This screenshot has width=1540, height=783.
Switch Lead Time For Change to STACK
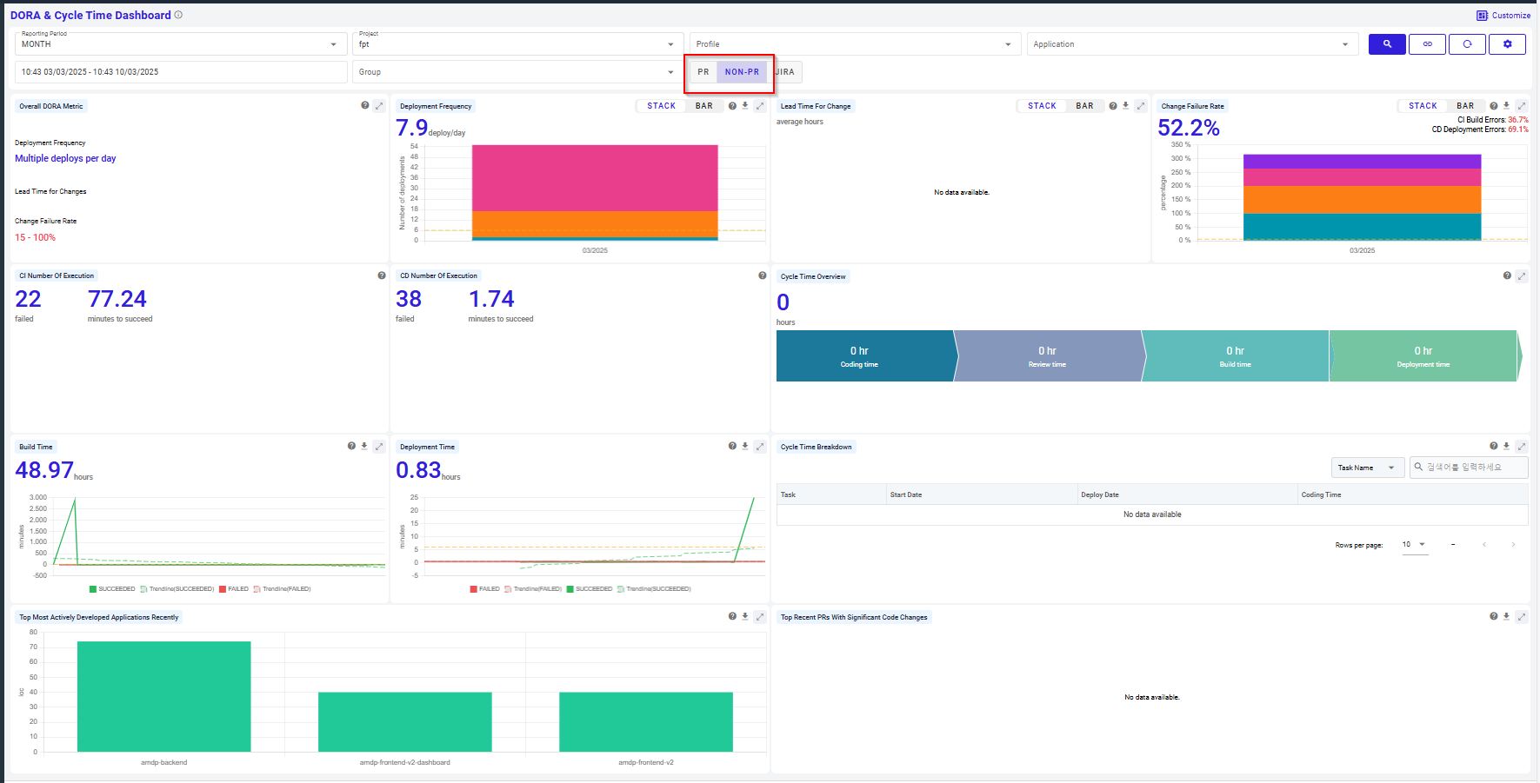tap(1042, 106)
